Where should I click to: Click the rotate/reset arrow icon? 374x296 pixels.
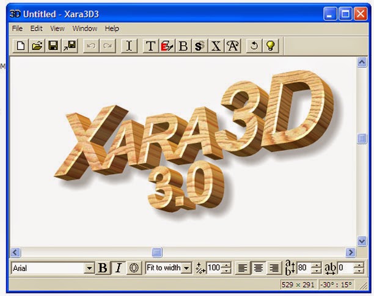[x=254, y=46]
